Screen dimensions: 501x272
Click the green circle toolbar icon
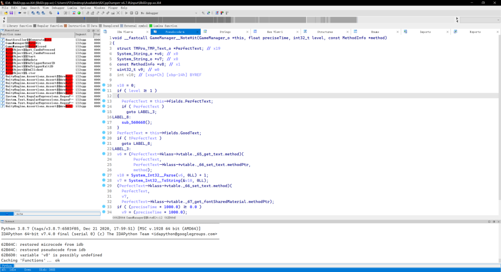point(79,13)
